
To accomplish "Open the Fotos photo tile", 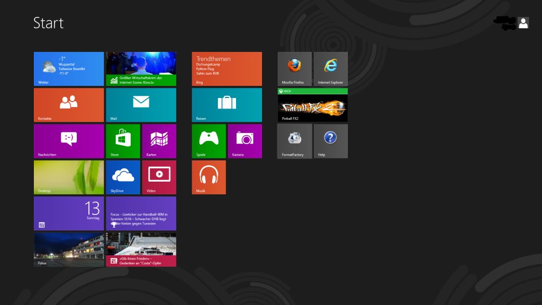I will coord(69,250).
